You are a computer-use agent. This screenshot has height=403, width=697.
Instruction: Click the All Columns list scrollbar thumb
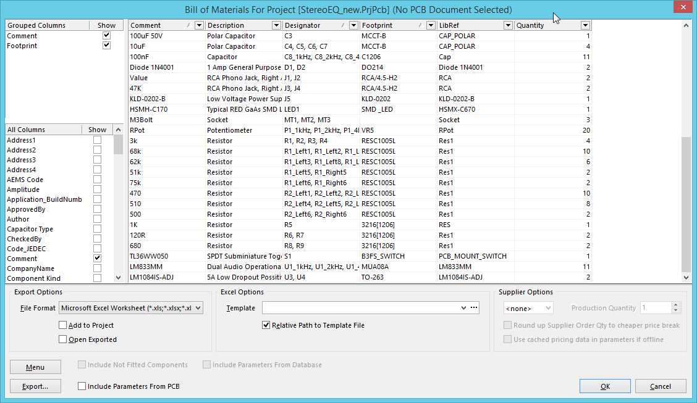[118, 144]
